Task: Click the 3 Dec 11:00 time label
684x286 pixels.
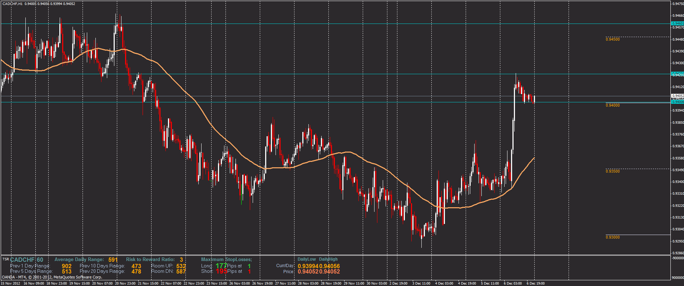Action: [x=421, y=284]
